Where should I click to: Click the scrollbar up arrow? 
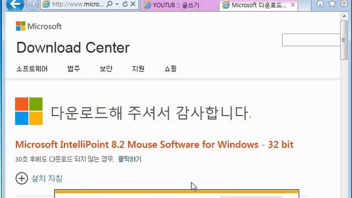point(344,16)
